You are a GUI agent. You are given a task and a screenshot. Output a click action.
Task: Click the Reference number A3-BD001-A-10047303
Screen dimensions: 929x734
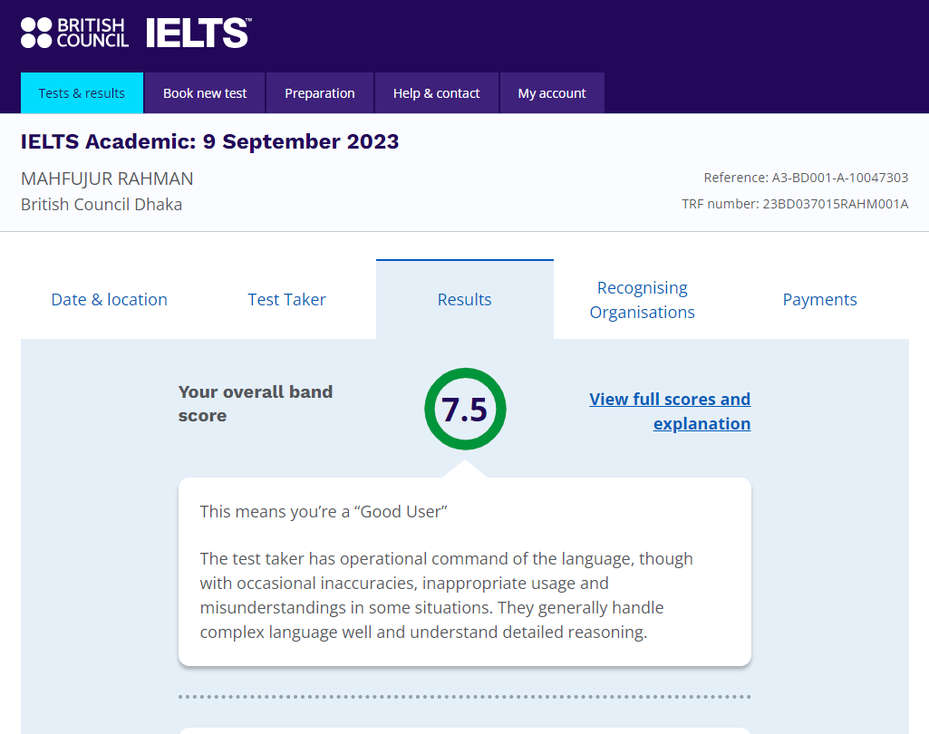coord(806,178)
